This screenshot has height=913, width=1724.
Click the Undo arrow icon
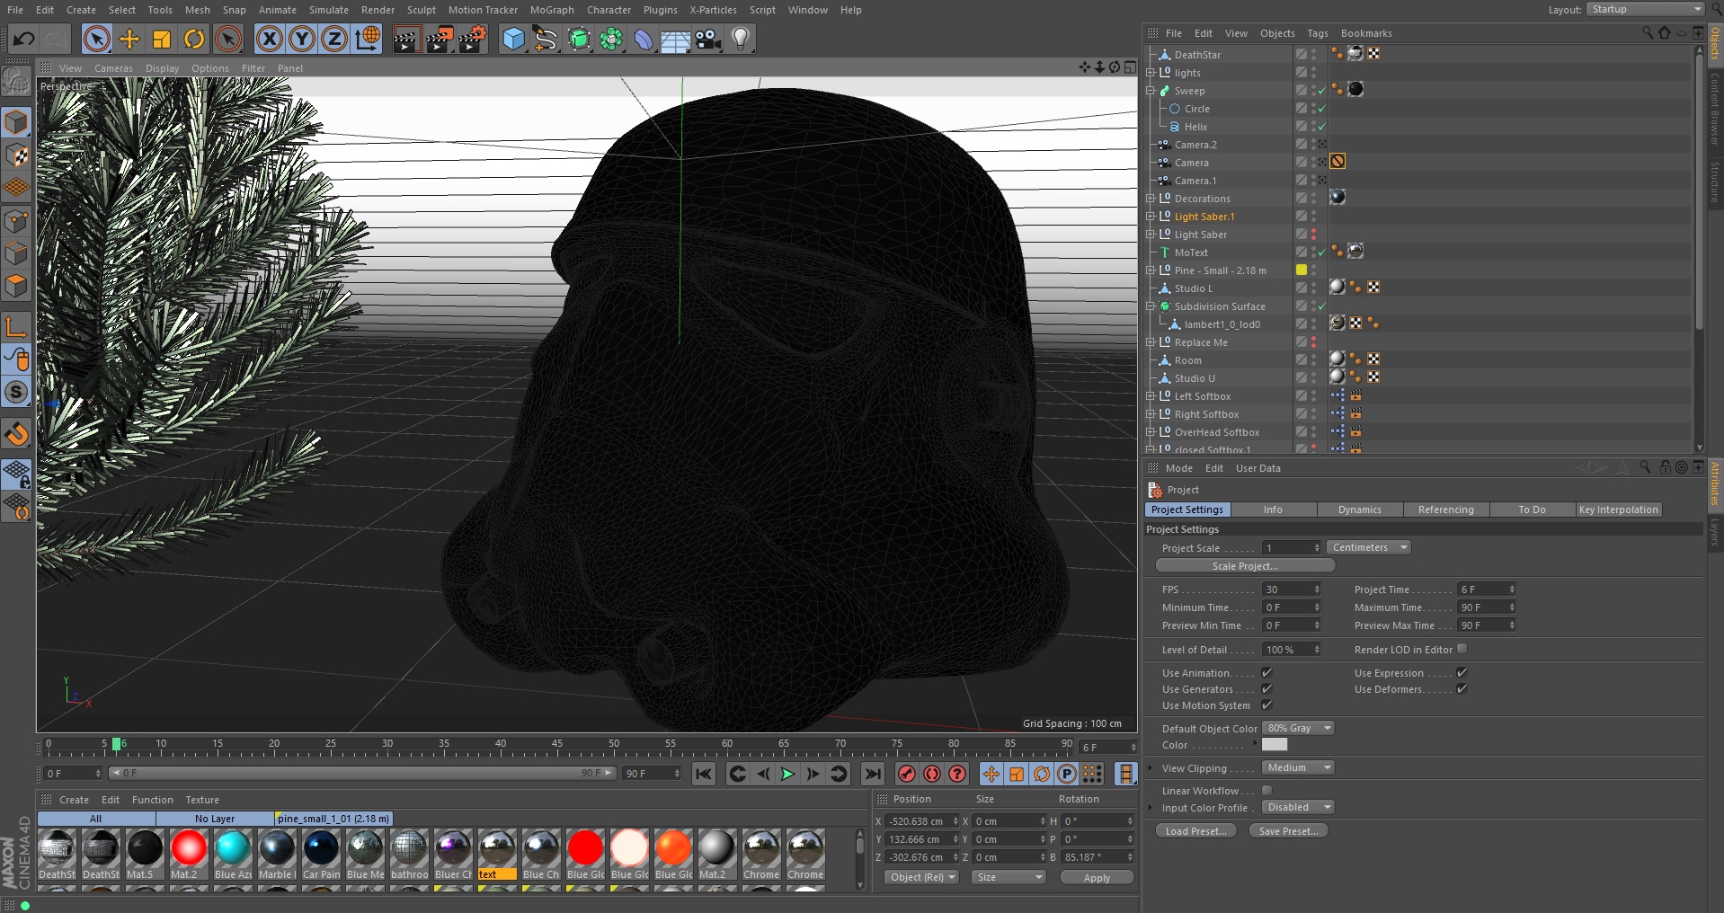(x=24, y=39)
